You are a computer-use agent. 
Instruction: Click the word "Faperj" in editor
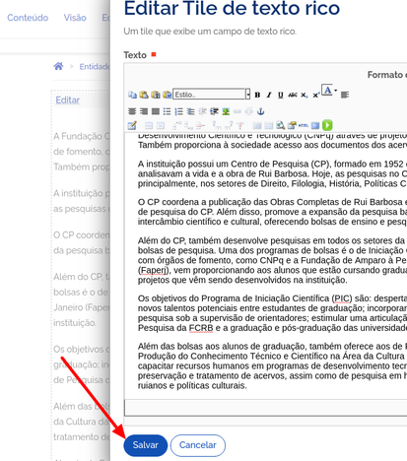153,270
